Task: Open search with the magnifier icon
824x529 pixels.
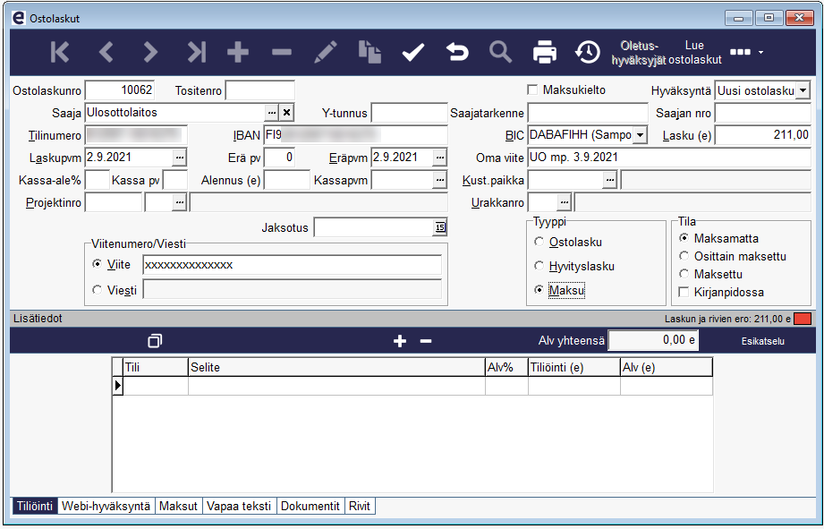Action: [x=501, y=52]
